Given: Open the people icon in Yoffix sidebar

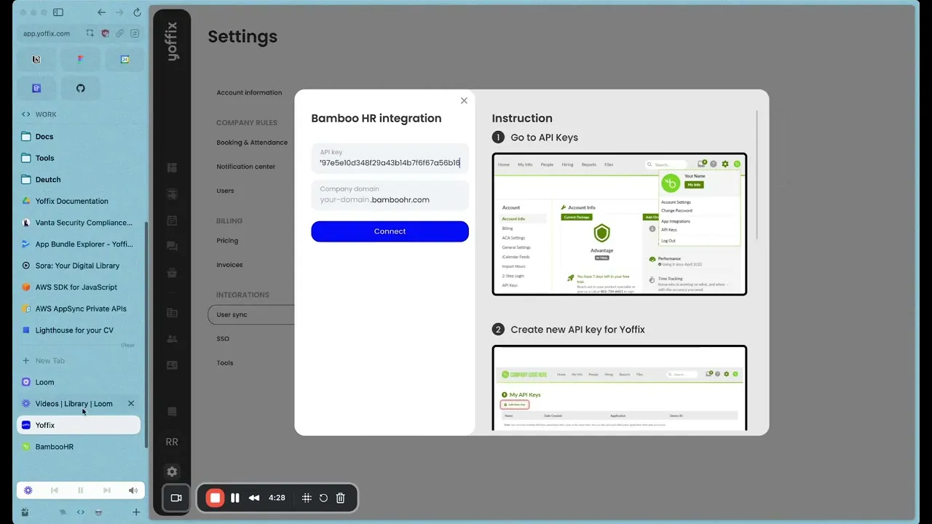Looking at the screenshot, I should coord(172,339).
